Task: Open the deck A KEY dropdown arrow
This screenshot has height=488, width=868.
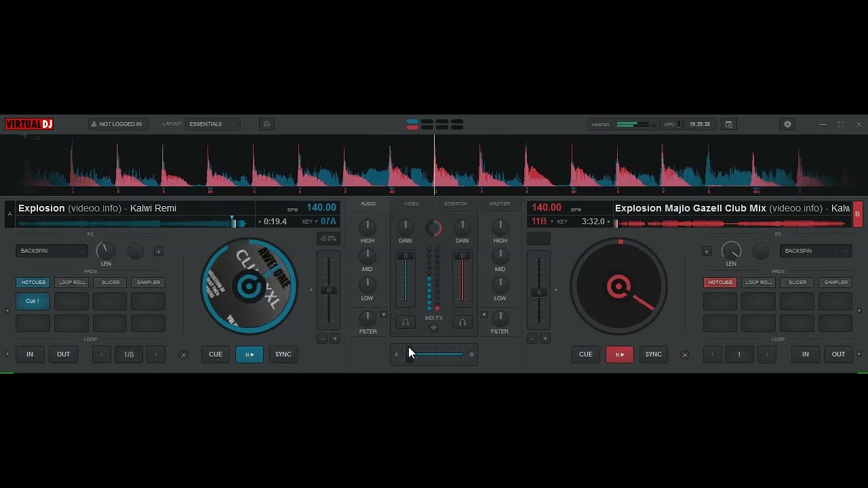Action: (316, 222)
